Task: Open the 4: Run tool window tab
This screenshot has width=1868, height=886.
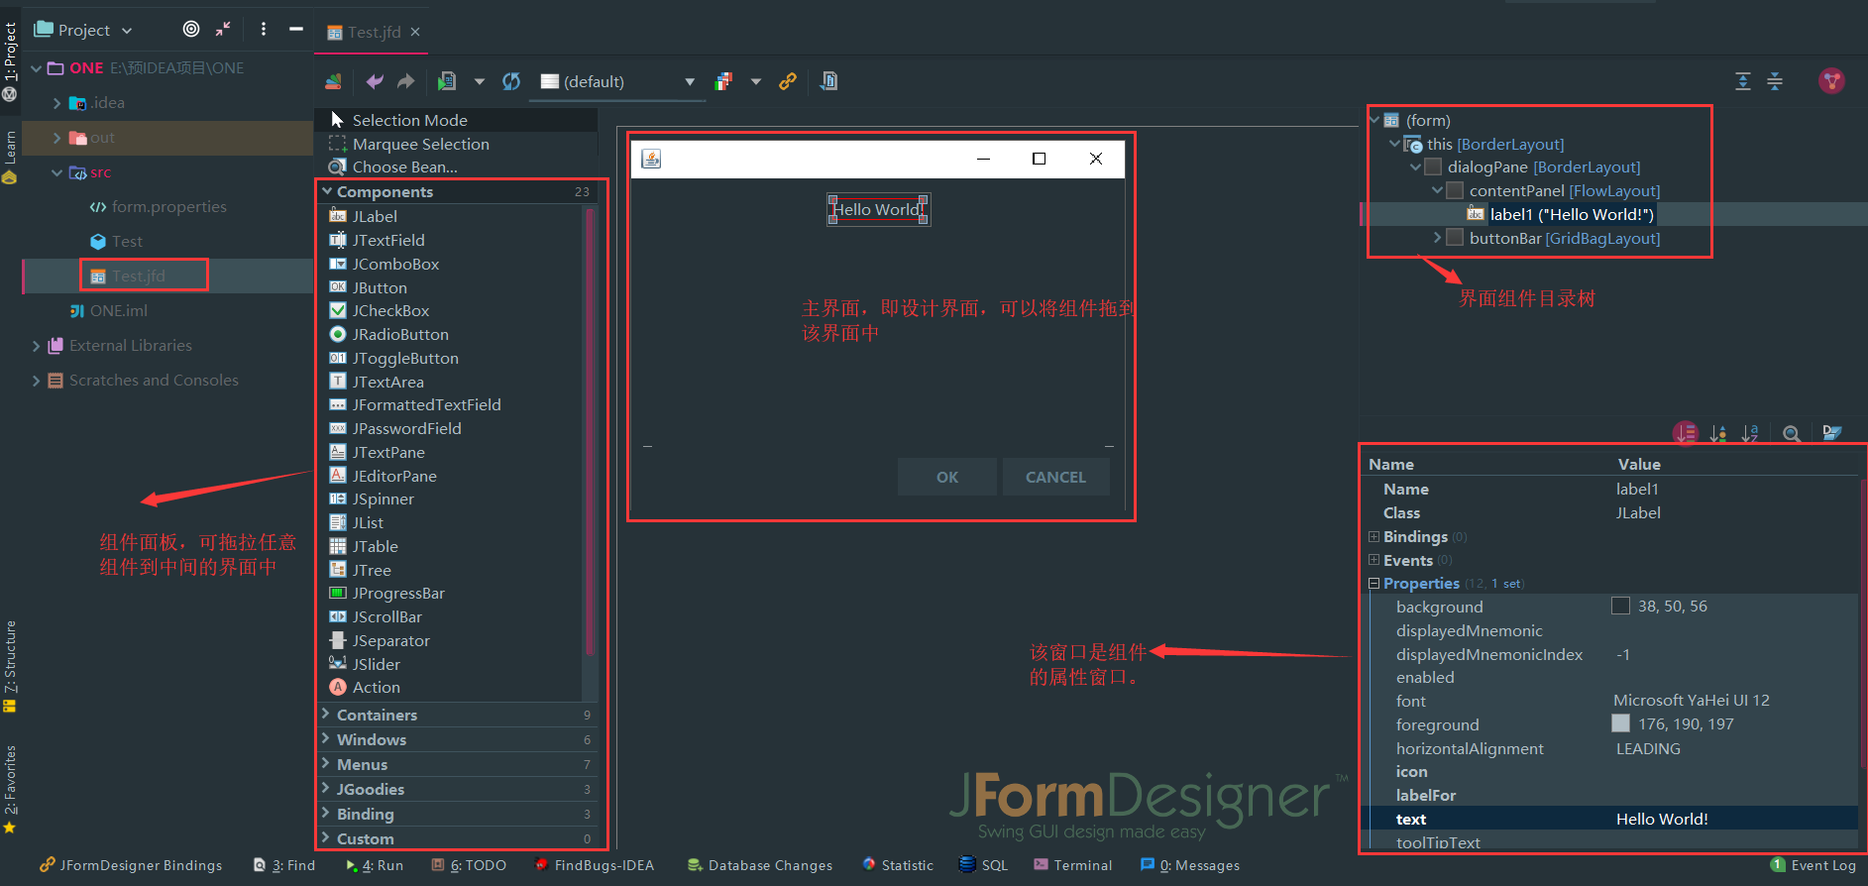Action: tap(375, 865)
